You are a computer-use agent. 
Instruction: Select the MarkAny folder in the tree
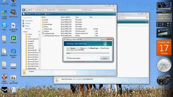[x=31, y=46]
